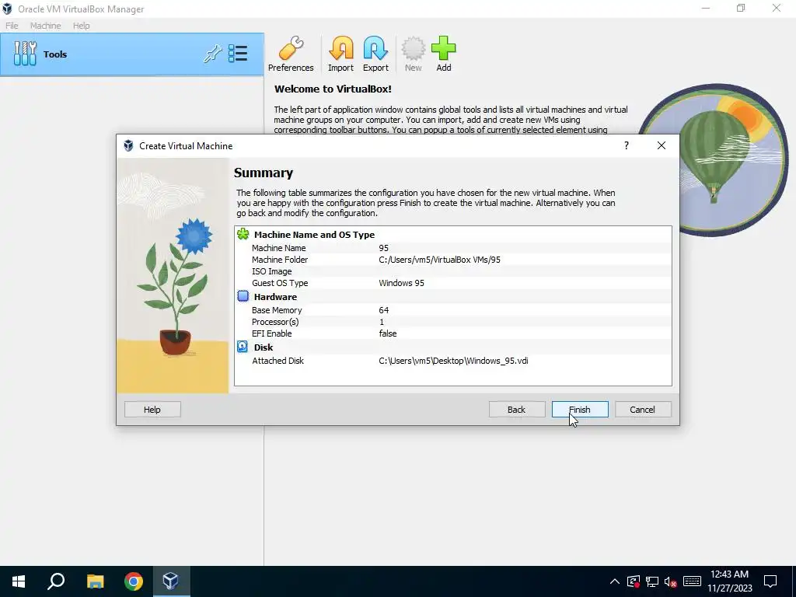796x597 pixels.
Task: Click the Hardware section header
Action: click(275, 296)
